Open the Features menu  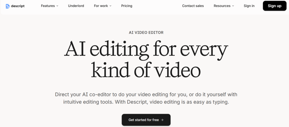point(48,6)
